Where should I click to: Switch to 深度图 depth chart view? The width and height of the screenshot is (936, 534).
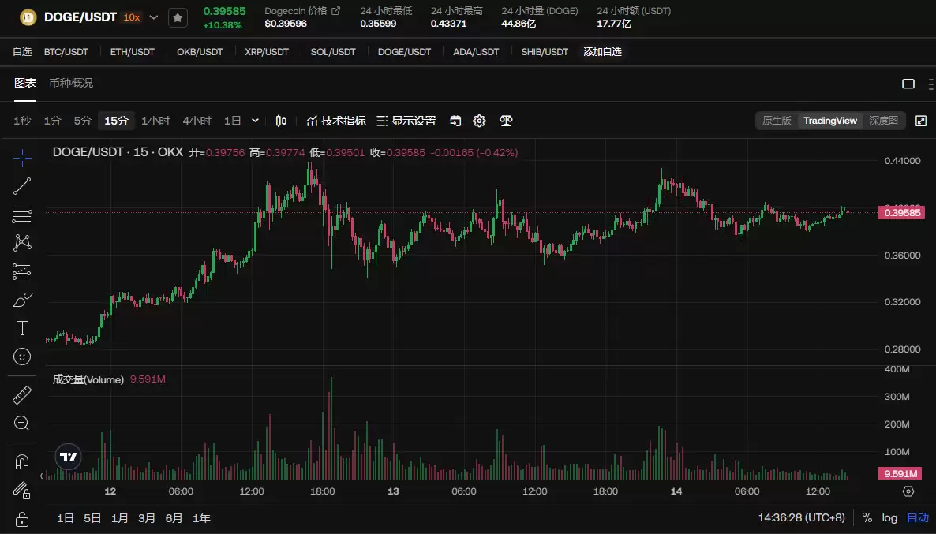click(884, 121)
